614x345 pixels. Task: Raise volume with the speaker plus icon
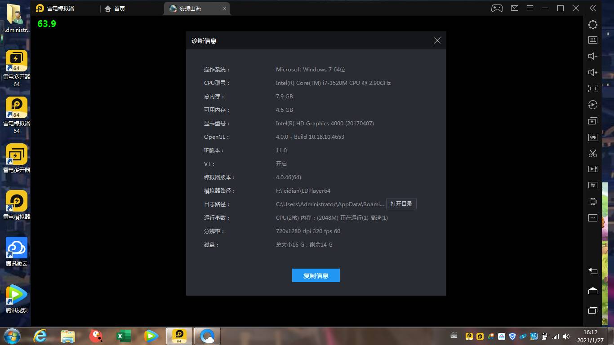click(593, 72)
